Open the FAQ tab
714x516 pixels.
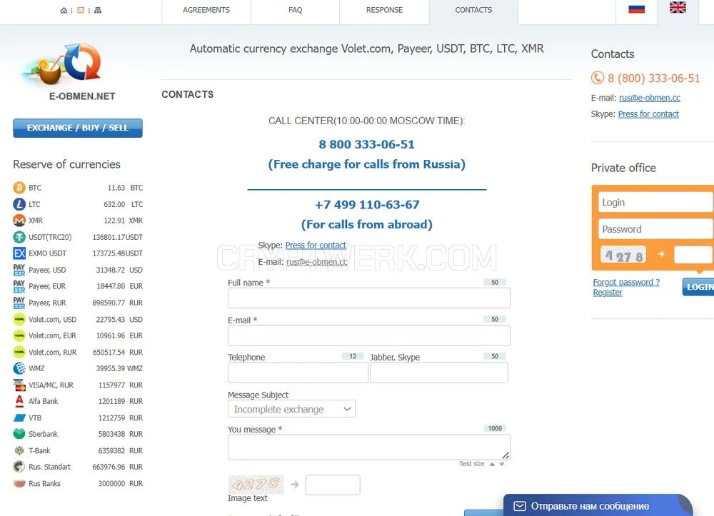(x=295, y=10)
